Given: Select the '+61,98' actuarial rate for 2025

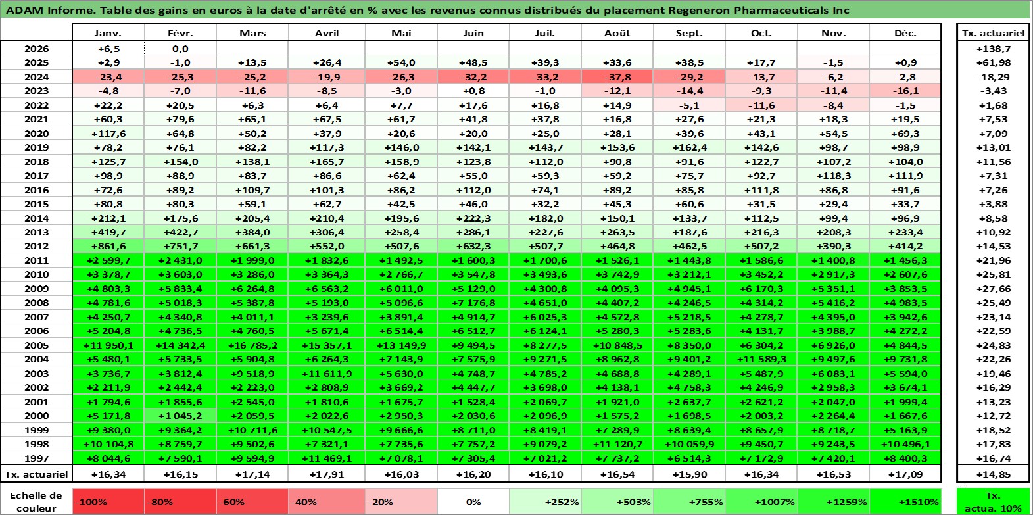Looking at the screenshot, I should click(993, 62).
